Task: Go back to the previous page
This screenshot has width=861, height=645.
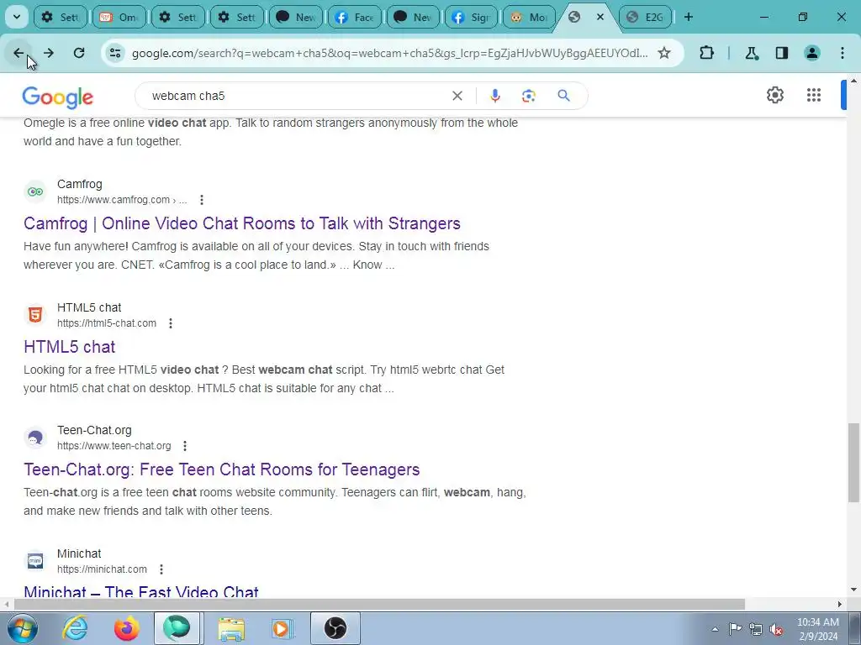Action: [18, 53]
